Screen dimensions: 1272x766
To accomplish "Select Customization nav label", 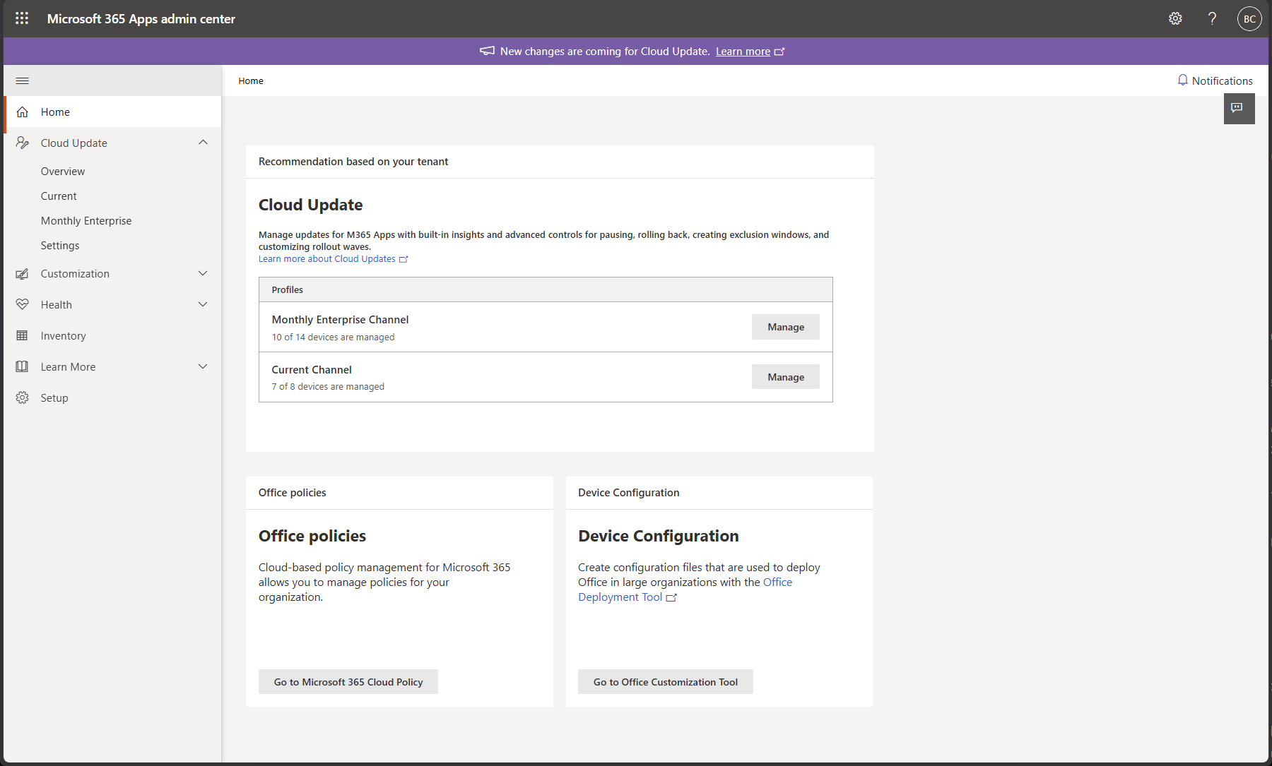I will tap(75, 274).
